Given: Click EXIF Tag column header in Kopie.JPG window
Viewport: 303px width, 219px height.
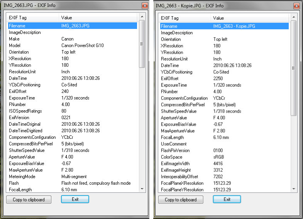Looking at the screenshot, I should (x=185, y=18).
